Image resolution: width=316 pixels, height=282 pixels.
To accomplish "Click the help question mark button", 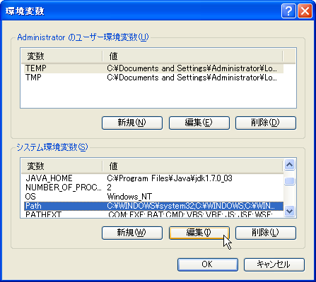I will [x=288, y=11].
